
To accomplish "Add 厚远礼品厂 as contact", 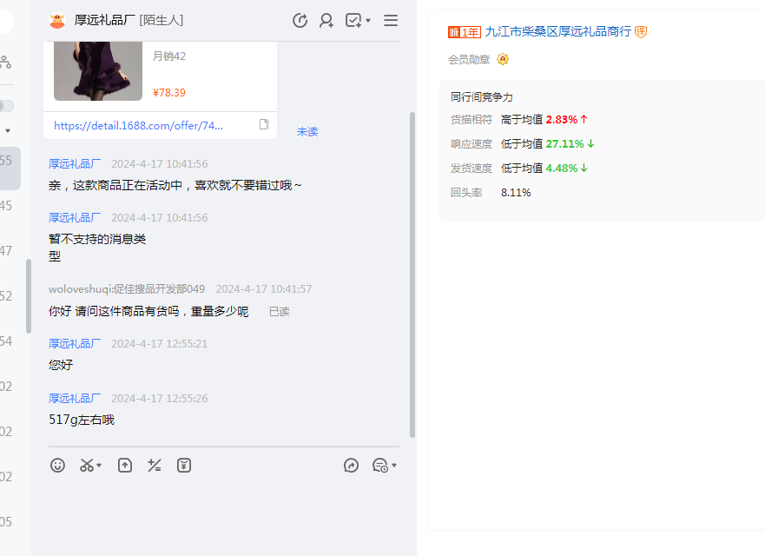I will pyautogui.click(x=326, y=21).
